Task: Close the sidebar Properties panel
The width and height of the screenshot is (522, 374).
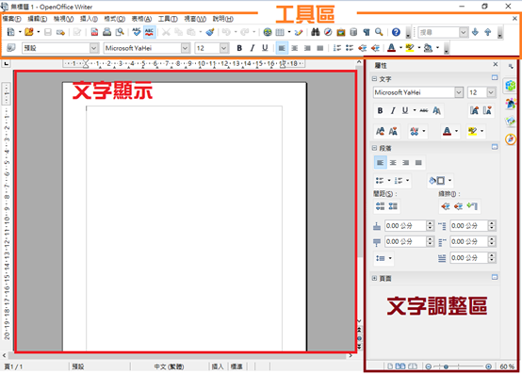Action: pyautogui.click(x=496, y=64)
